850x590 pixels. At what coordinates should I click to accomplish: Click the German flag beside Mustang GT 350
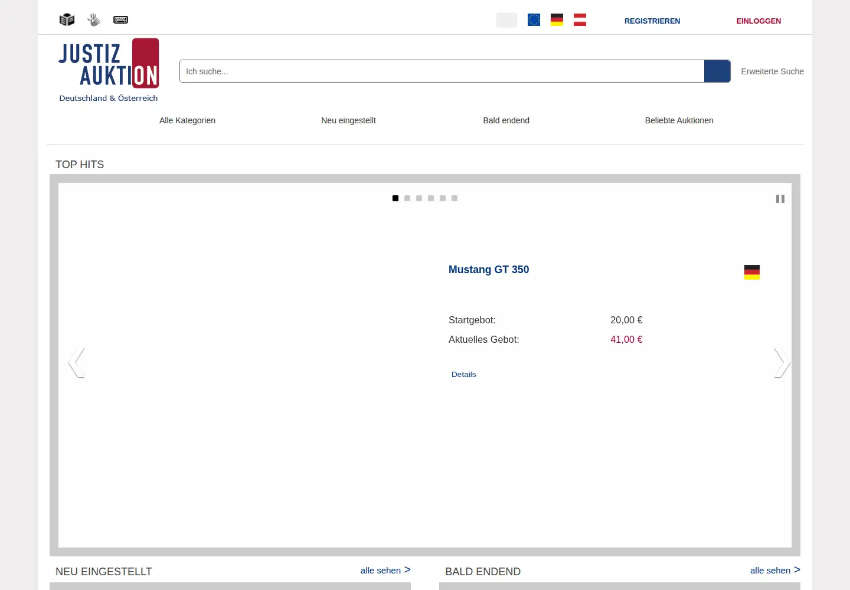[x=752, y=272]
